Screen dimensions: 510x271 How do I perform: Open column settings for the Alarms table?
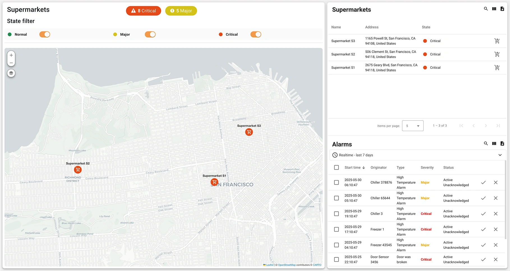click(x=494, y=143)
